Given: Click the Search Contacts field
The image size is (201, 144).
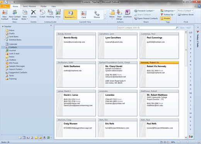Looking at the screenshot, I should pos(146,28).
